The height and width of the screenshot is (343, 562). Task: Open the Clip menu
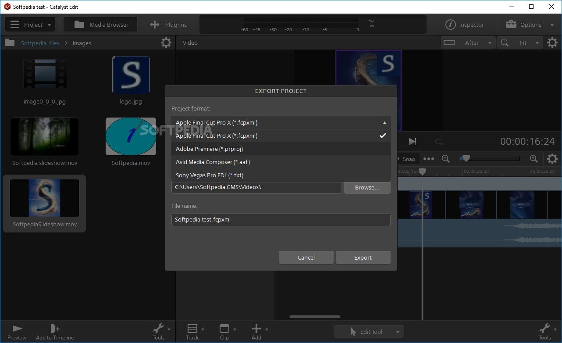[x=227, y=332]
